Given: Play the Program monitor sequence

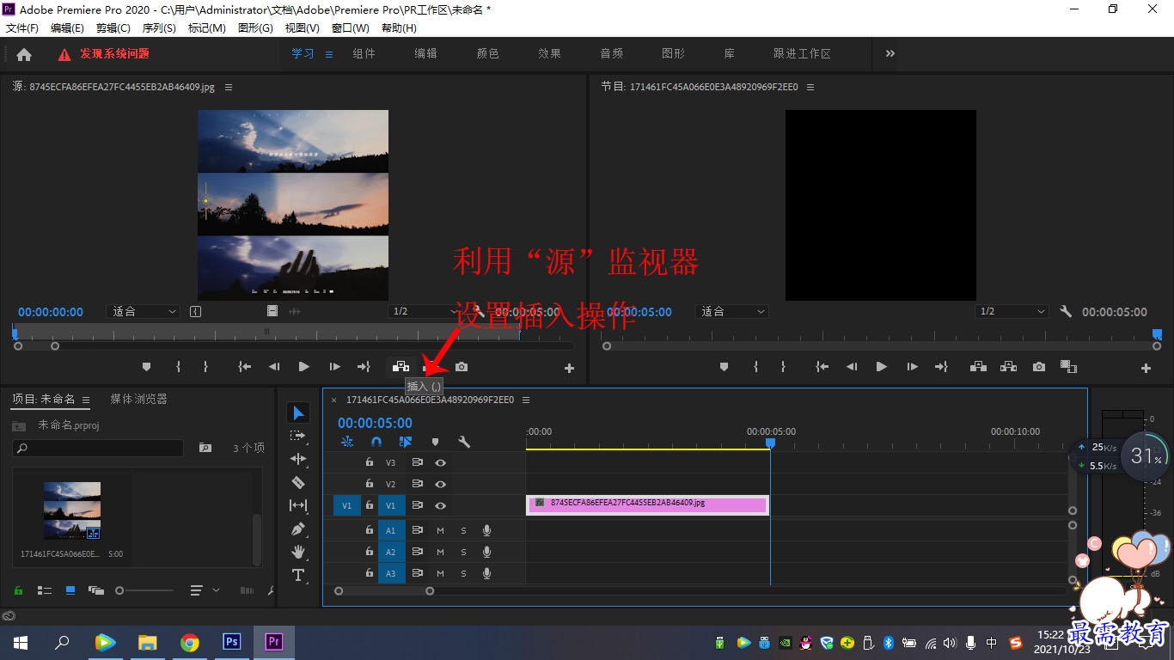Looking at the screenshot, I should pos(881,367).
